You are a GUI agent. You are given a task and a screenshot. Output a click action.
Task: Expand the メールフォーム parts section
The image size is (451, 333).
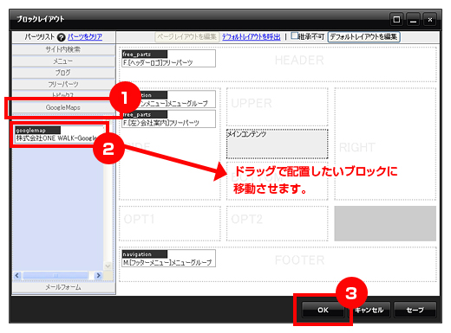tap(63, 287)
